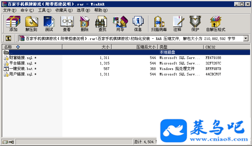This screenshot has height=146, width=252.
Task: Launch the 向导 (Wizard) tool
Action: coord(120,24)
